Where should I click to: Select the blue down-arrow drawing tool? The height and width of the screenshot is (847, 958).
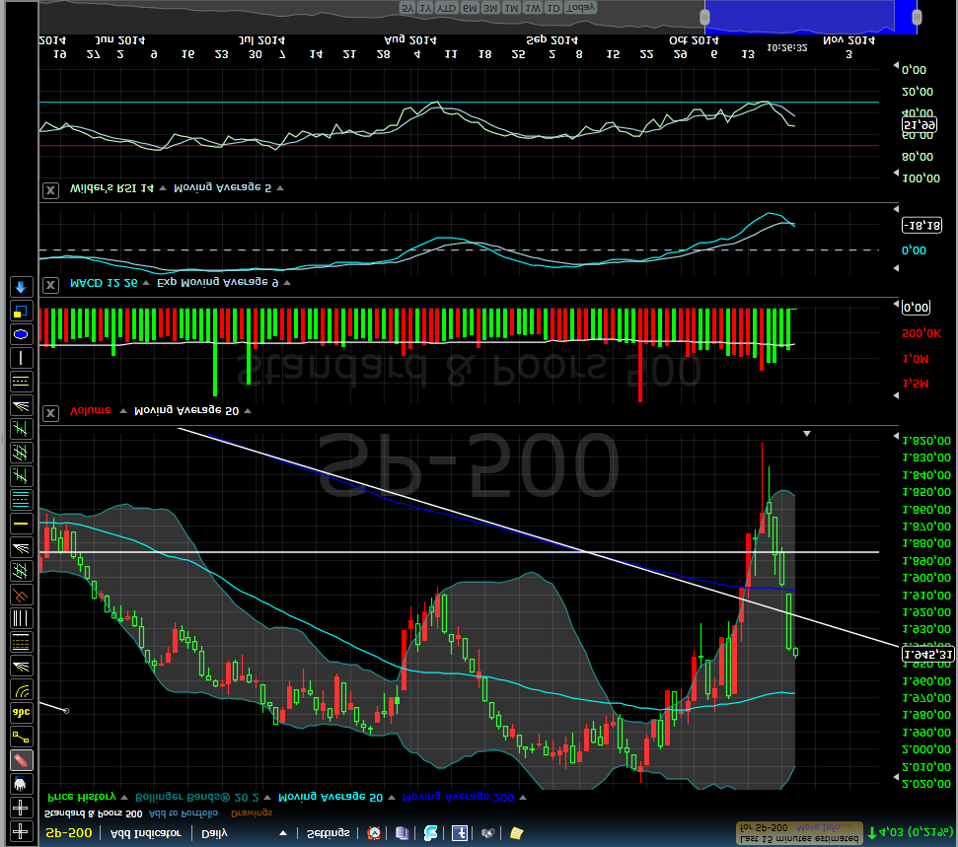click(21, 287)
